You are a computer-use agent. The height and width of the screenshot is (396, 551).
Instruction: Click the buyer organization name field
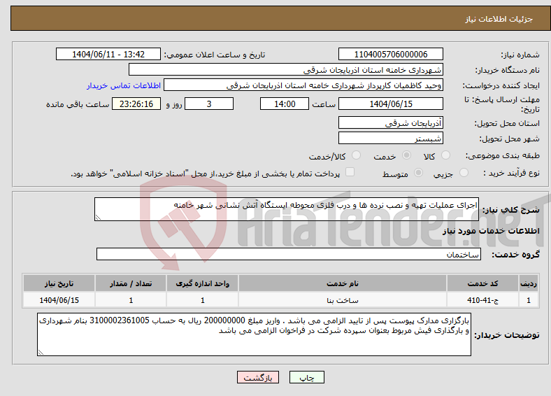click(x=286, y=70)
